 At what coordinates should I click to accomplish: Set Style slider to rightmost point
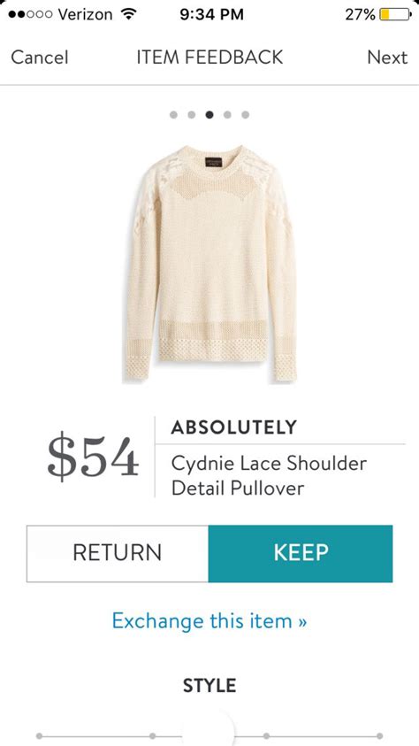click(379, 736)
